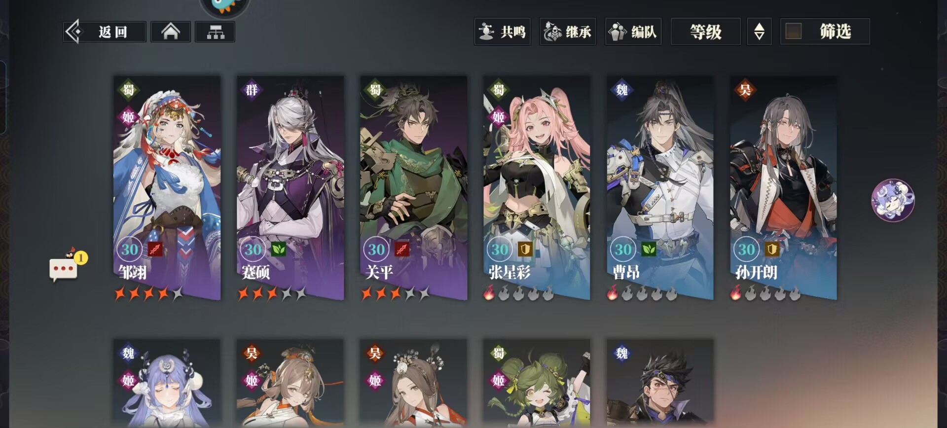Screen dimensions: 947x428
Task: Open the 共鸣 resonance menu
Action: point(502,32)
